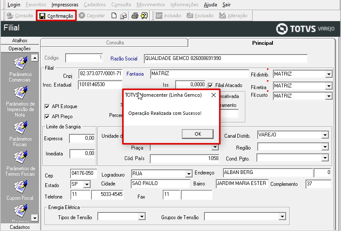Open the Cadastros sidebar section
Viewport: 341px width, 231px height.
click(20, 227)
